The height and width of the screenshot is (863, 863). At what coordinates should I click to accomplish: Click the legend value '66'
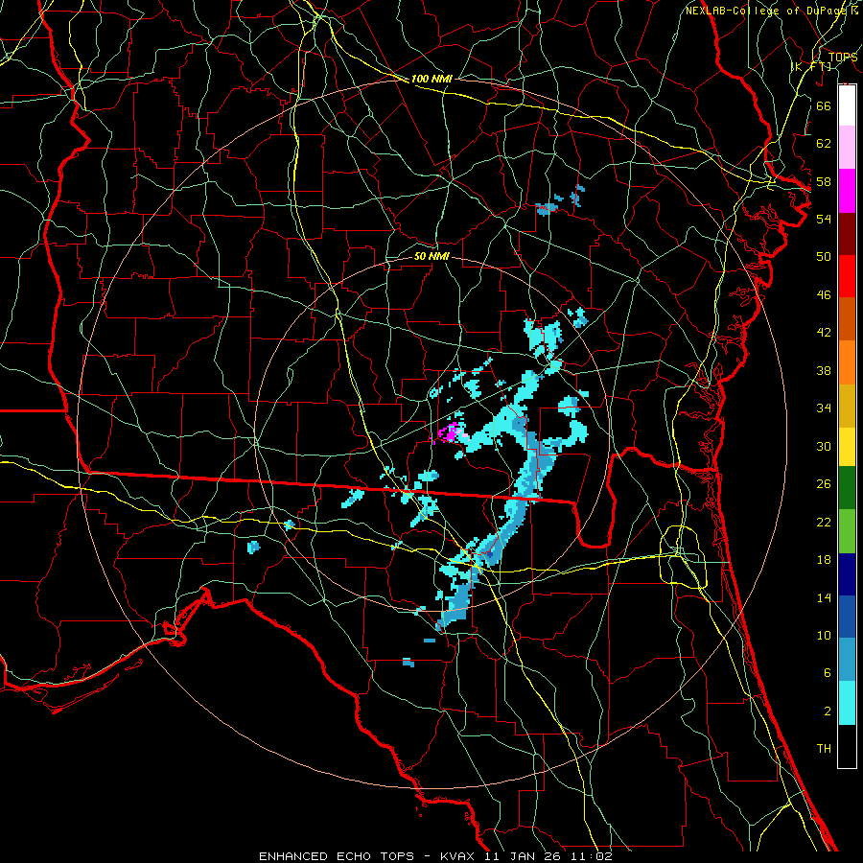[824, 105]
